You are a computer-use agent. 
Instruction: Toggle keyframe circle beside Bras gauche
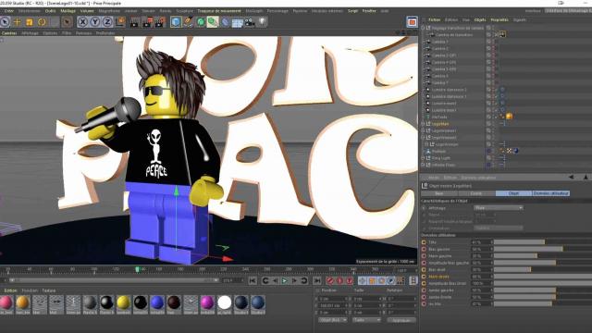[x=424, y=249]
